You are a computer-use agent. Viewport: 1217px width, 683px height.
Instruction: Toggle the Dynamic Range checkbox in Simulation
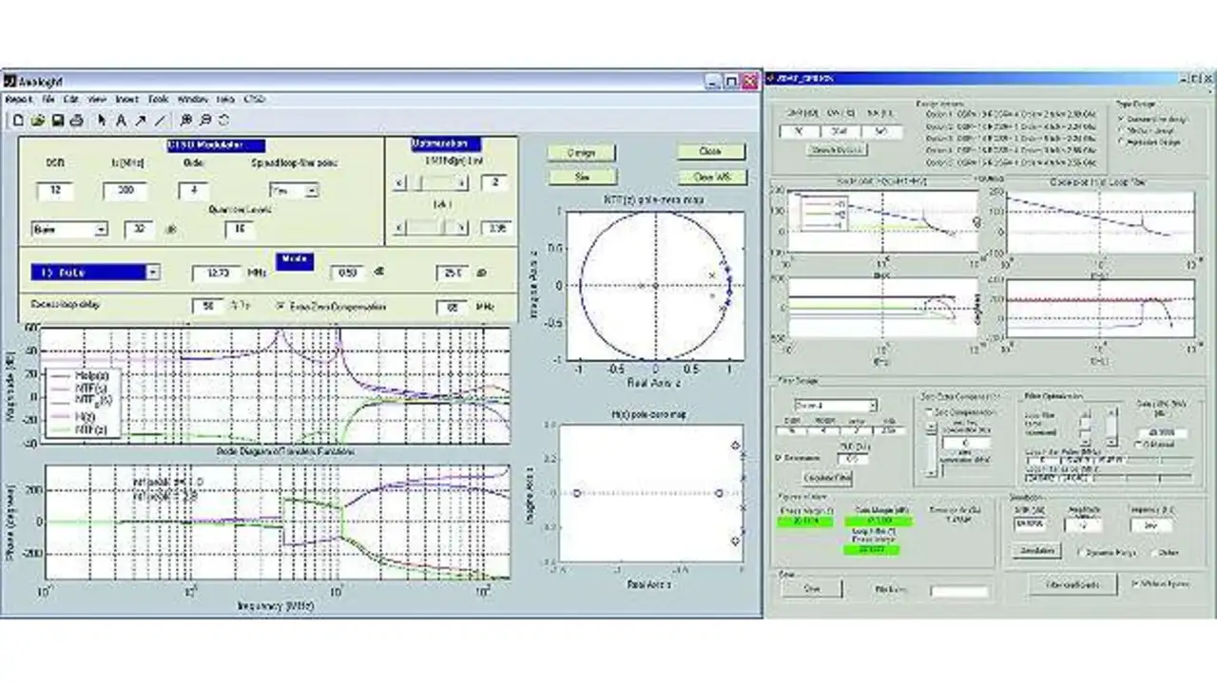tap(1082, 551)
